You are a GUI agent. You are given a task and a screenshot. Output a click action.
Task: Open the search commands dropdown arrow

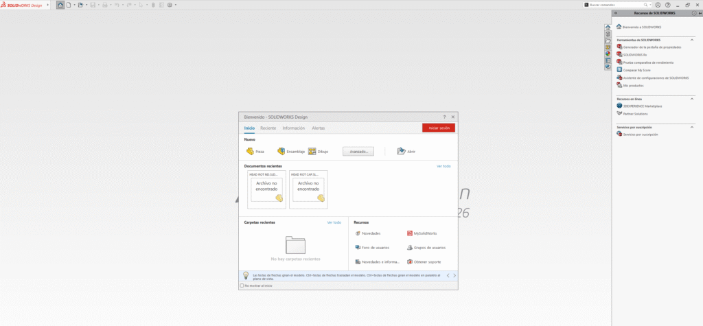pos(651,5)
